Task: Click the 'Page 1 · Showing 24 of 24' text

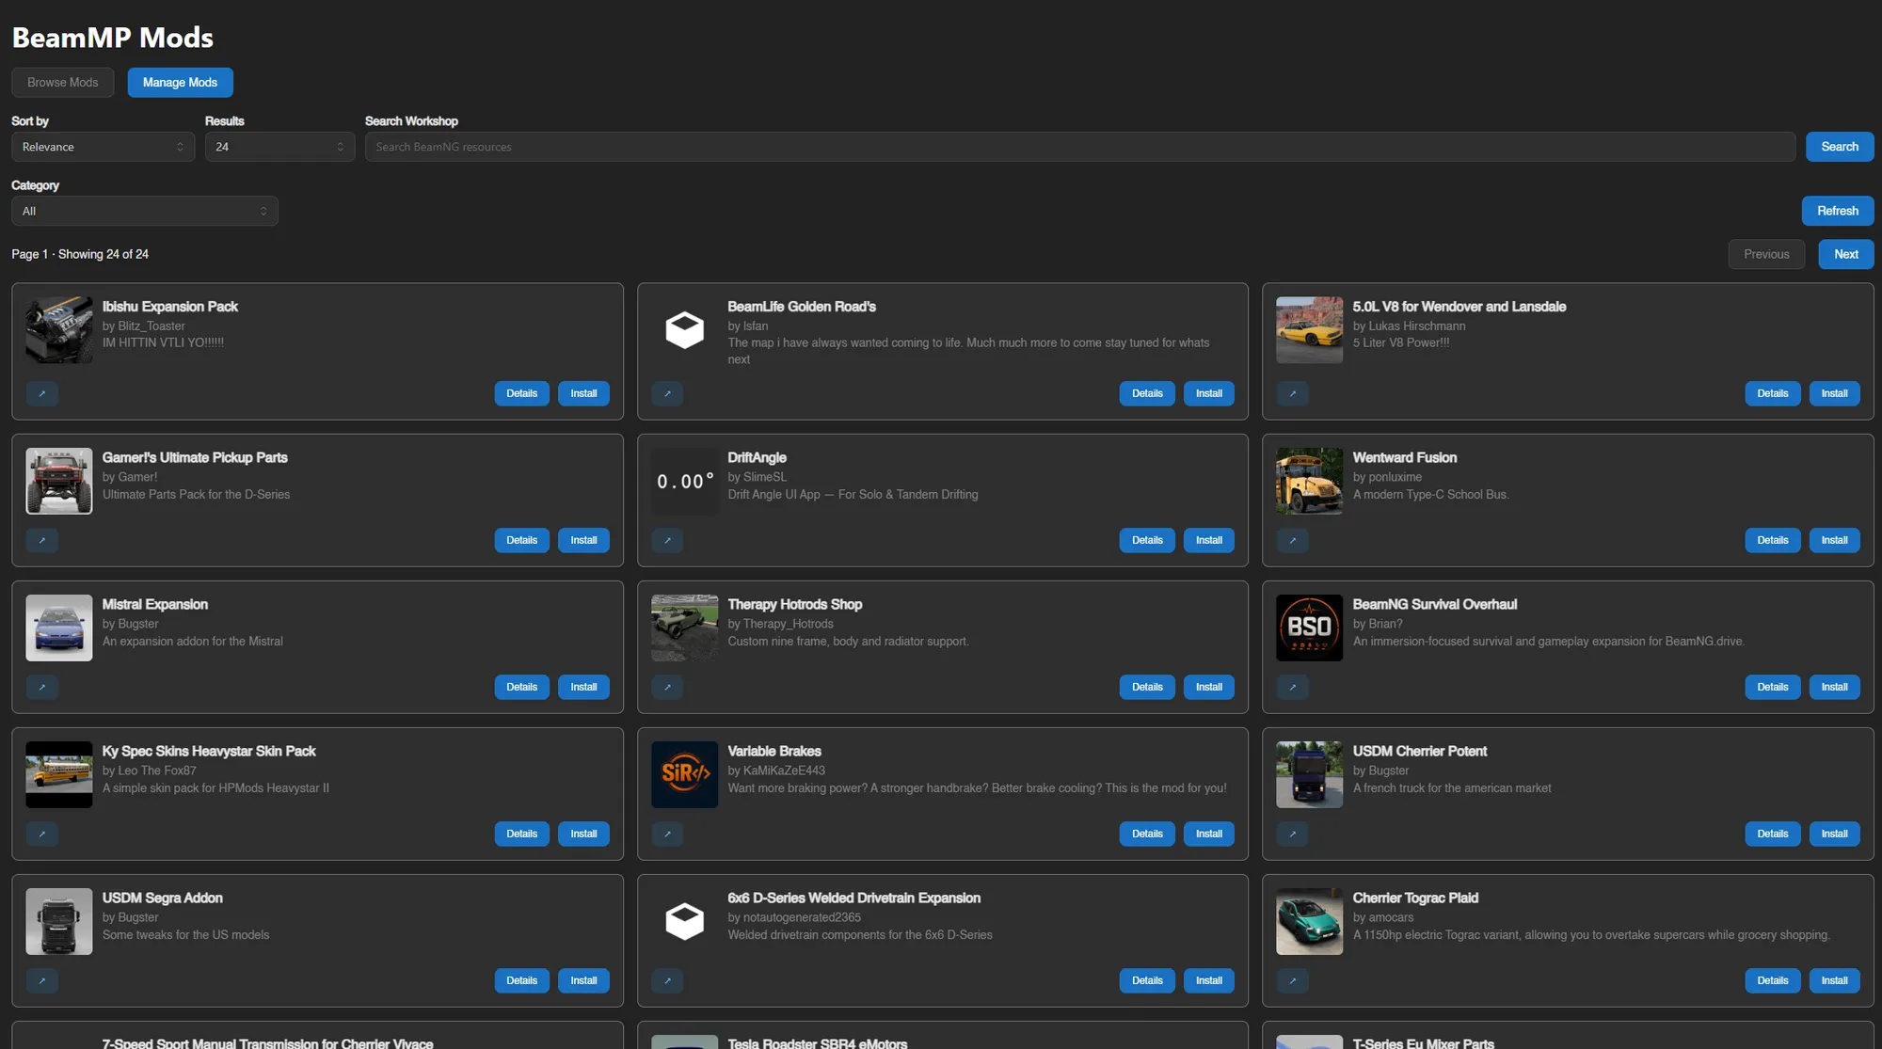Action: pos(80,254)
